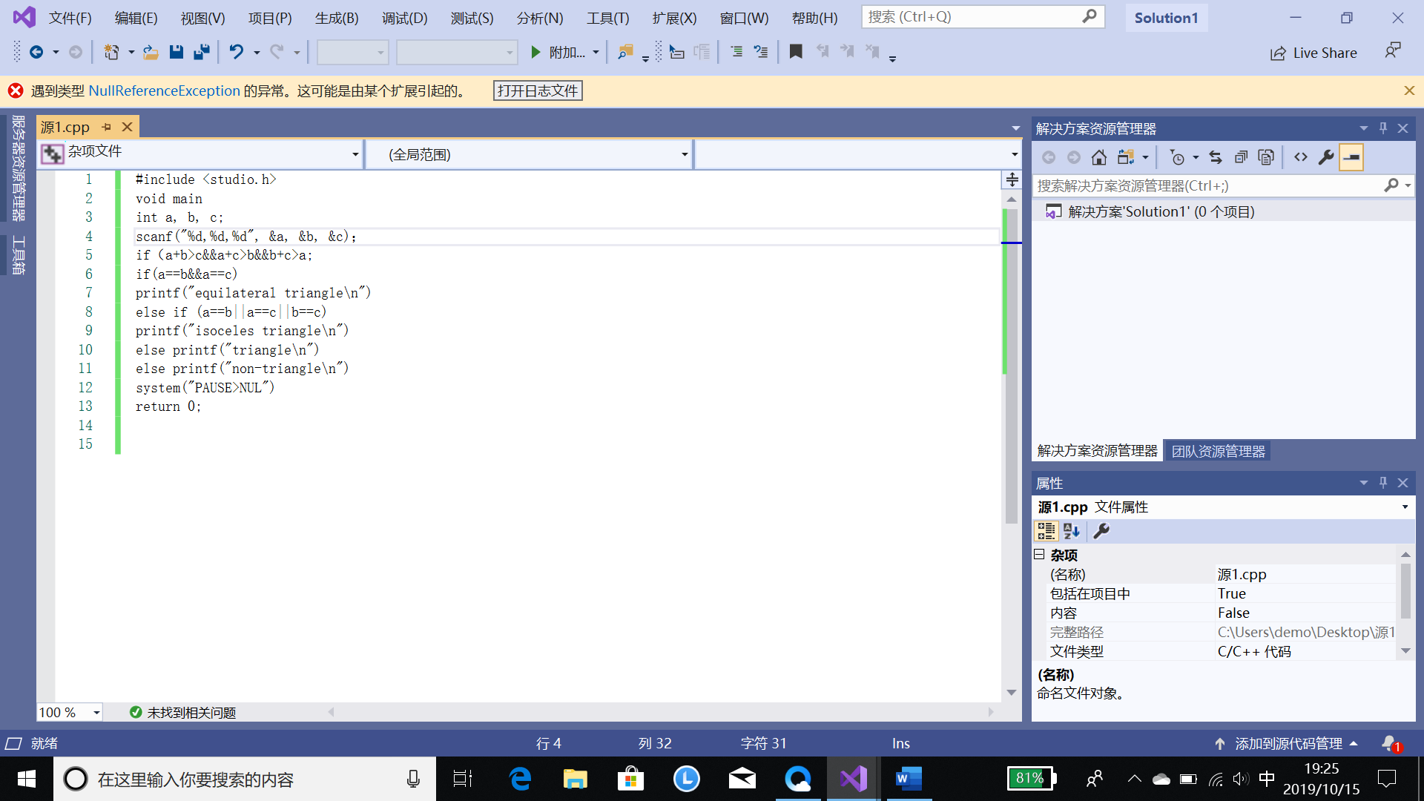This screenshot has width=1424, height=801.
Task: Click the bookmark toggle icon in toolbar
Action: point(796,52)
